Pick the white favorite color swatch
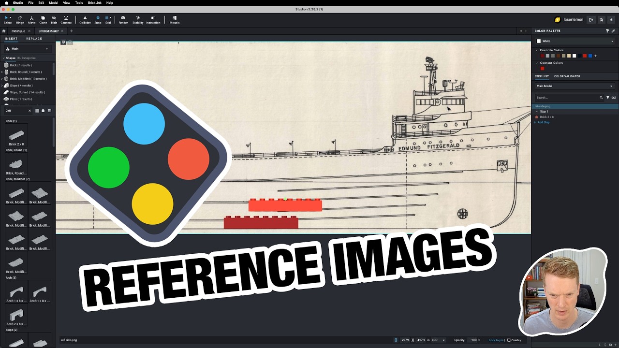Screen dimensions: 619x348 574,56
